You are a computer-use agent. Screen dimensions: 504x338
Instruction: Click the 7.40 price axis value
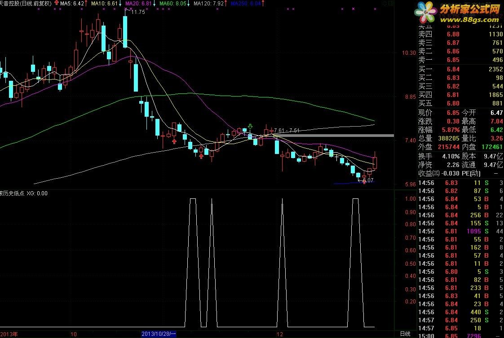[410, 140]
